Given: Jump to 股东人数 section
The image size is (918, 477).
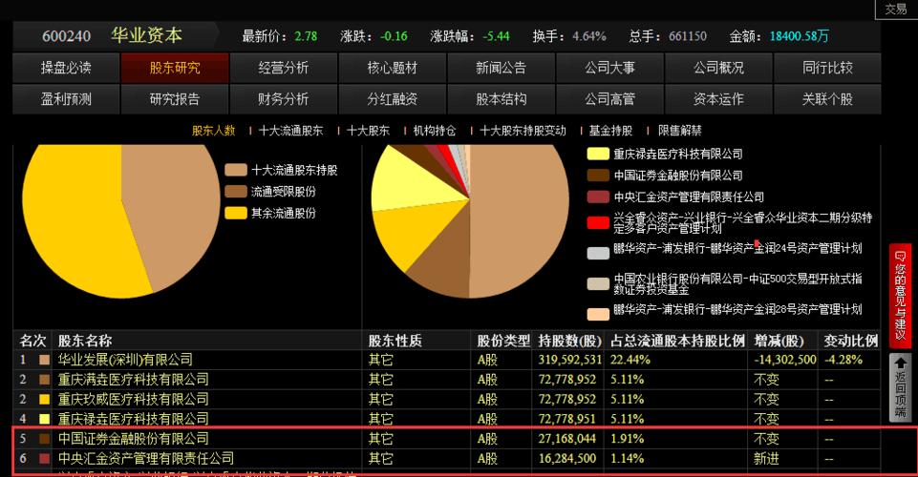Looking at the screenshot, I should 214,131.
